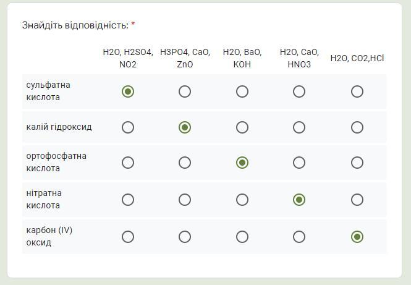Image resolution: width=411 pixels, height=285 pixels.
Task: Select H3PO4, CaO, ZnO for карбон (IV) оксид
Action: click(185, 237)
